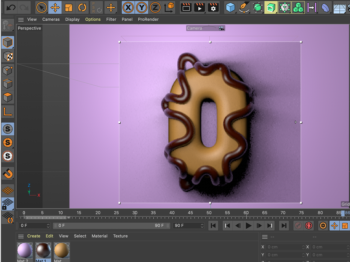This screenshot has height=262, width=350.
Task: Enable Texture mode checkered cube
Action: 8,56
